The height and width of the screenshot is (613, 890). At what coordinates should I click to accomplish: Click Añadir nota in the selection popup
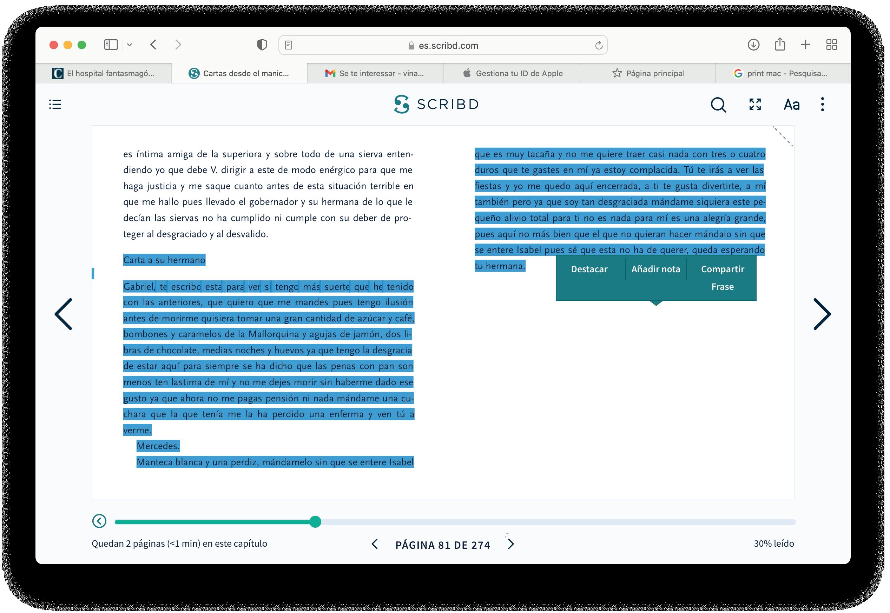[x=655, y=269]
